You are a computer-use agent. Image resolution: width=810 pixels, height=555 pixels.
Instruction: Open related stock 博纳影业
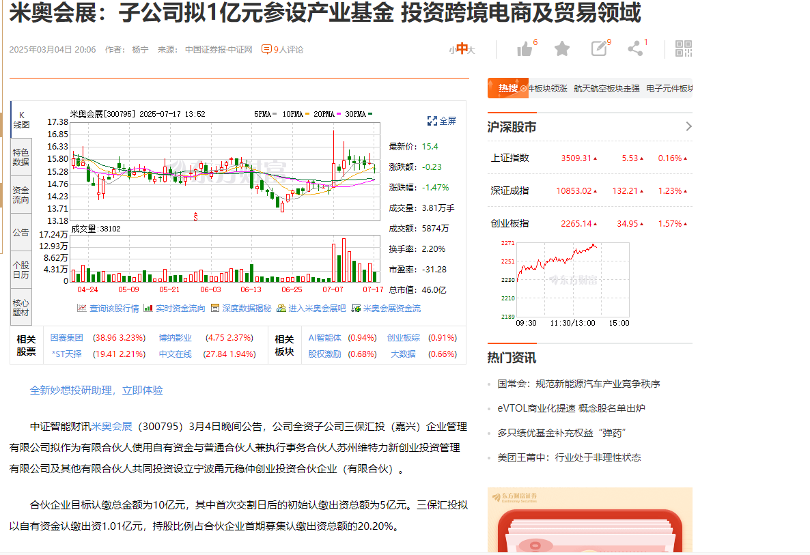pos(175,338)
